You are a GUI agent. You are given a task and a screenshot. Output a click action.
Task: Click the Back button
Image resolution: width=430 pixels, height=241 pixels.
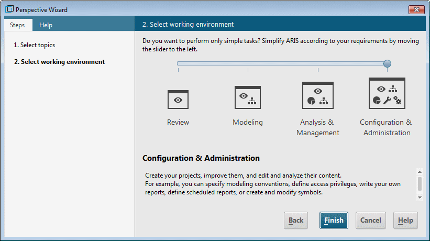296,220
